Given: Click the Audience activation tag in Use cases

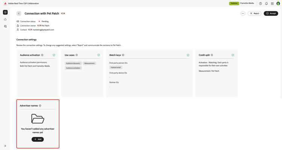Looking at the screenshot, I should click(x=73, y=68).
